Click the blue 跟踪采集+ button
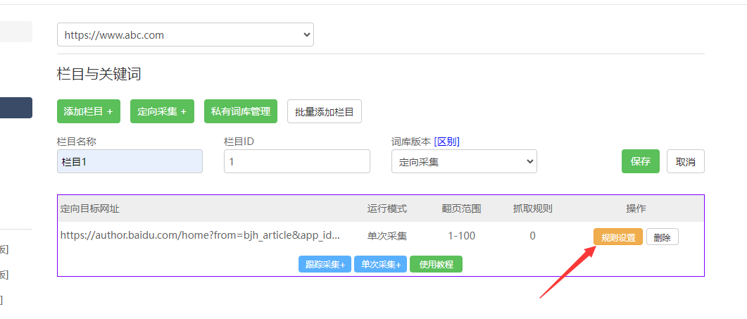Screen dimensions: 747x319 325,265
